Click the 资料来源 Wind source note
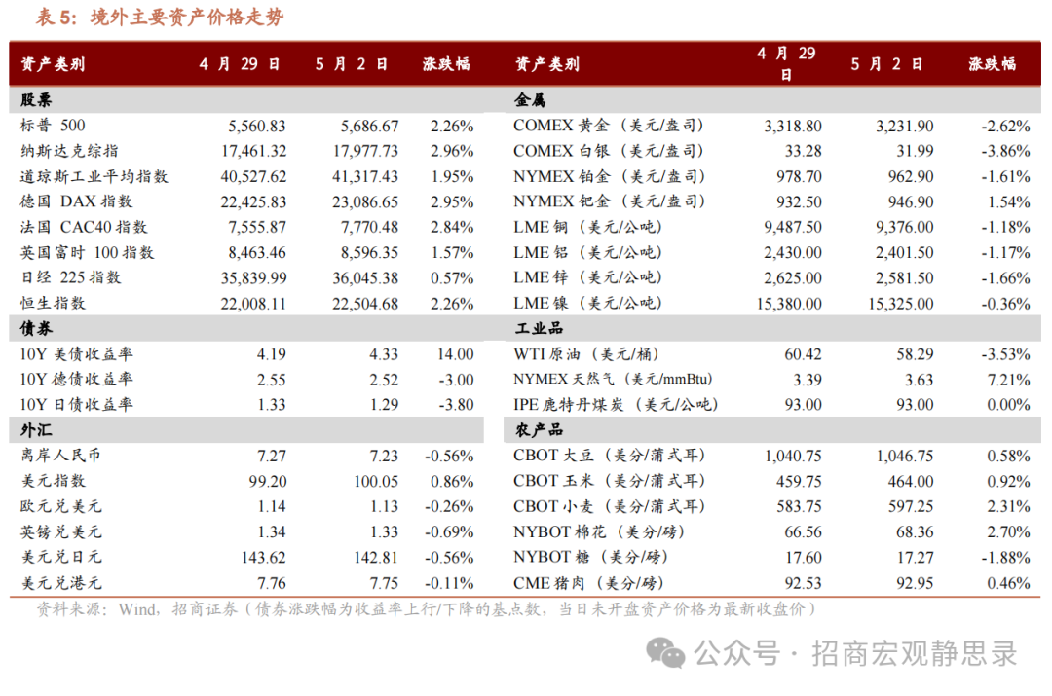 (x=426, y=608)
